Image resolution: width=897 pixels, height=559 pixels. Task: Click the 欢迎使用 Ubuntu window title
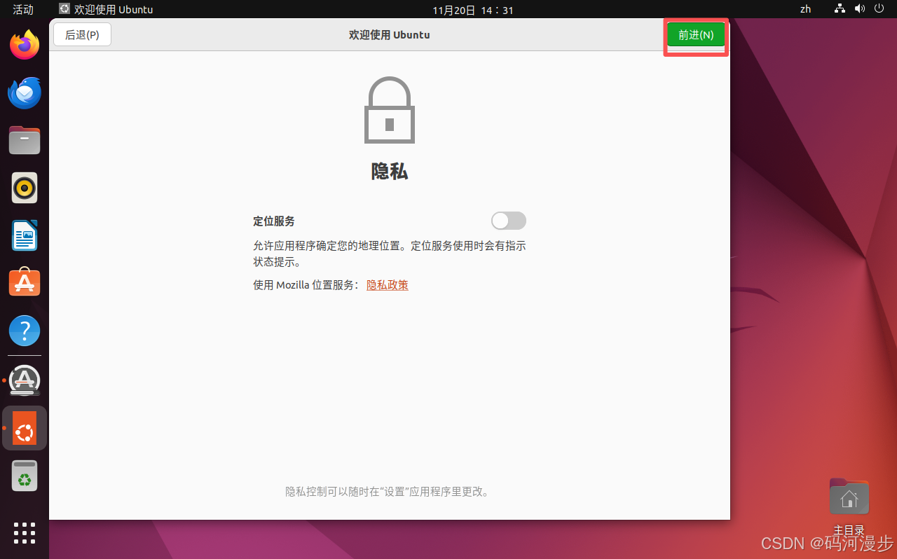(390, 35)
